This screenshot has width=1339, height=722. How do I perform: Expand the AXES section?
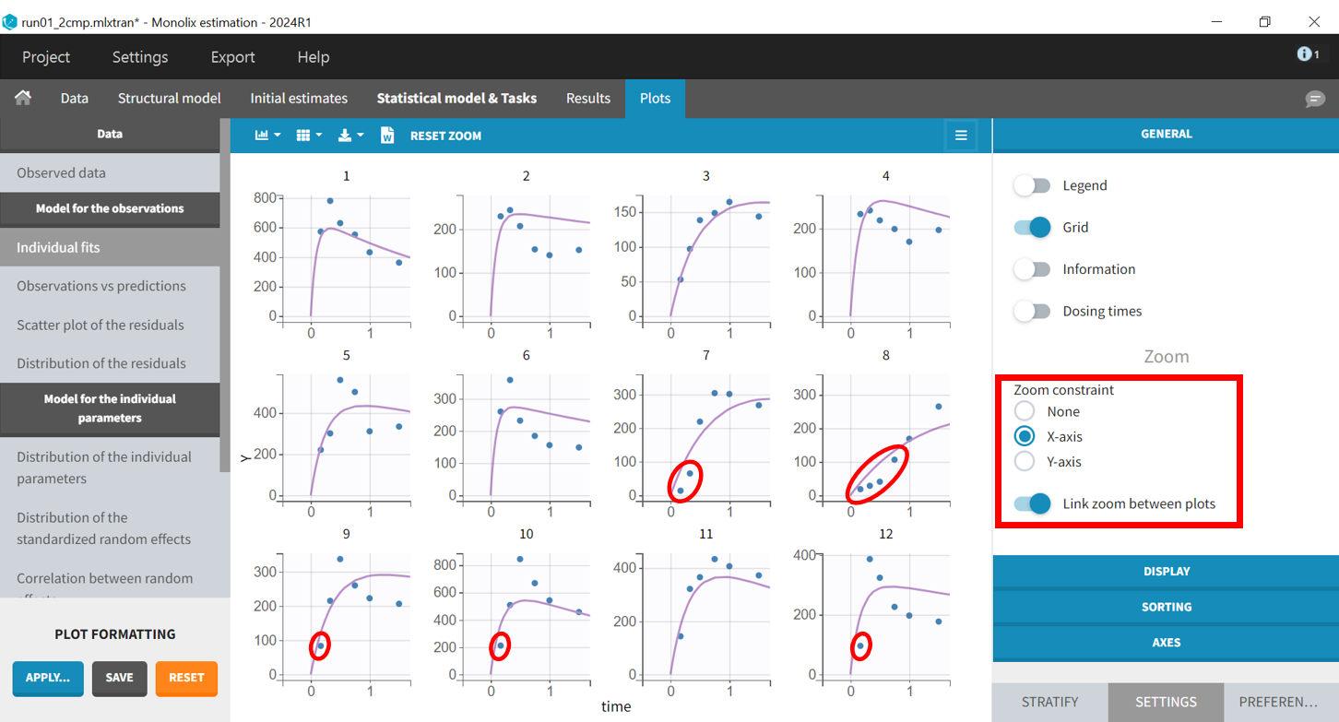coord(1166,642)
